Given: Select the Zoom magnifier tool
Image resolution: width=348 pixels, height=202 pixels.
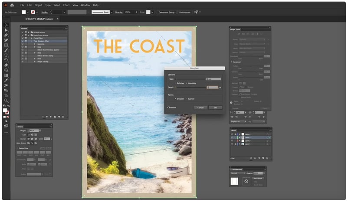Looking at the screenshot, I should coord(6,101).
